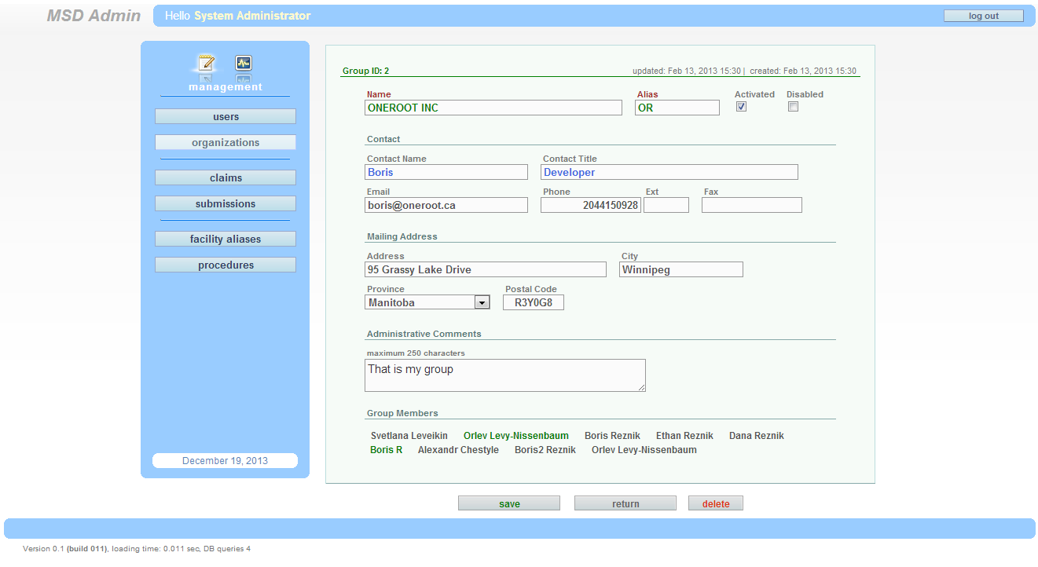Viewport: 1038px width, 567px height.
Task: Click the Hello System Administrator greeting
Action: tap(237, 16)
